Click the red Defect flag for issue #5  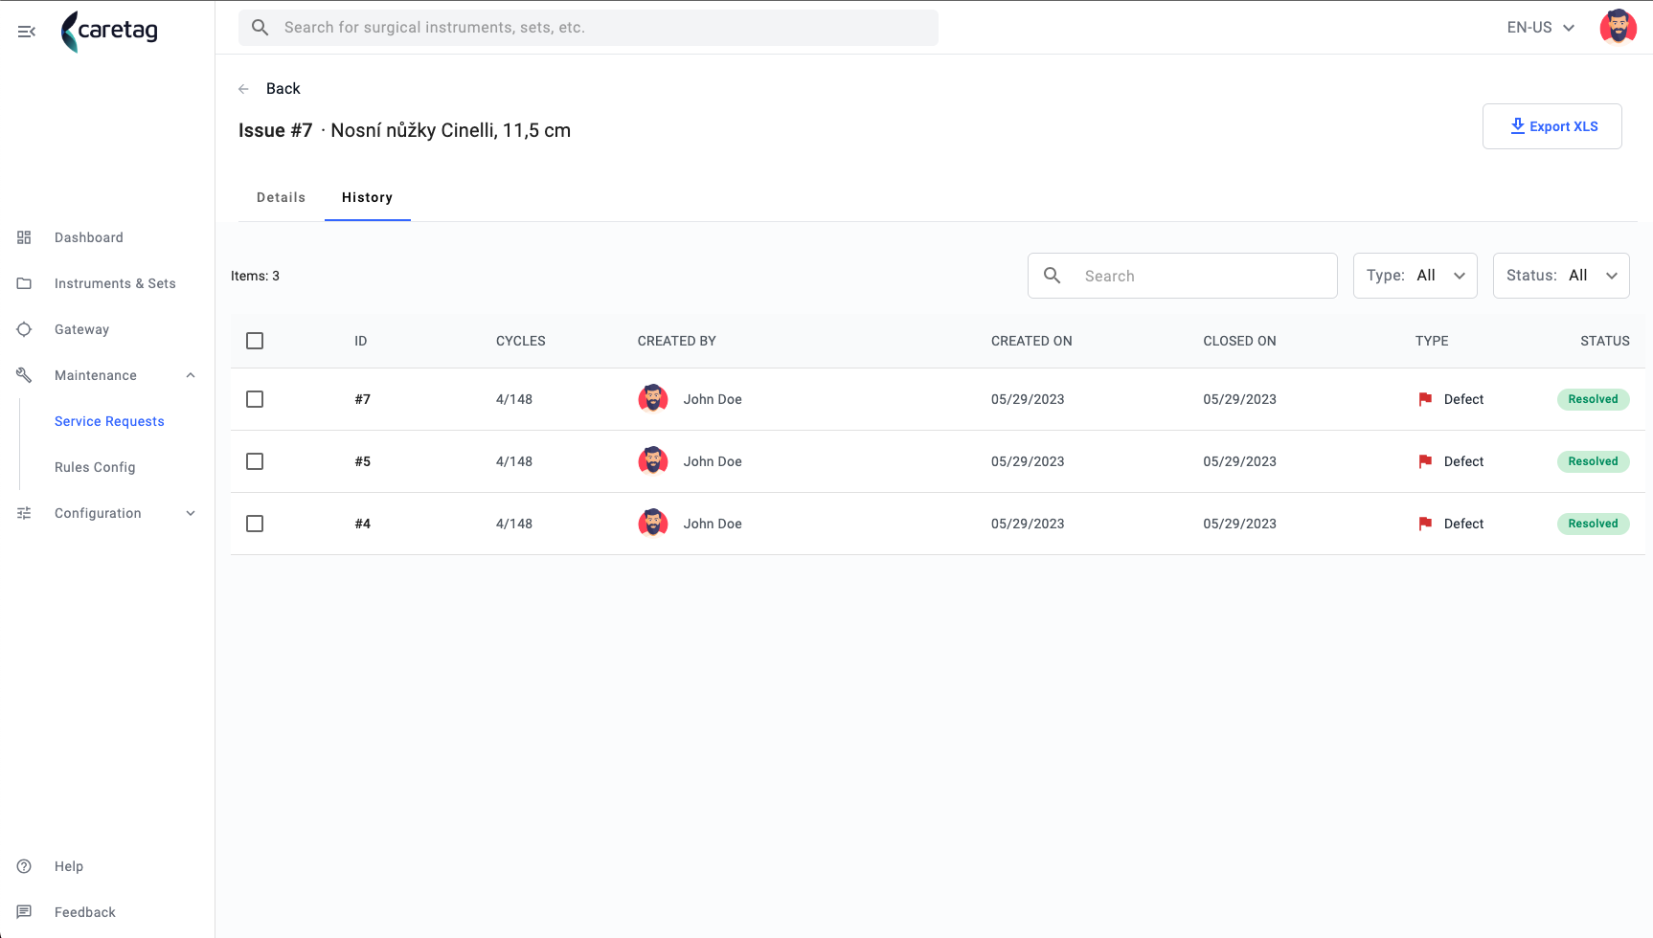point(1425,461)
